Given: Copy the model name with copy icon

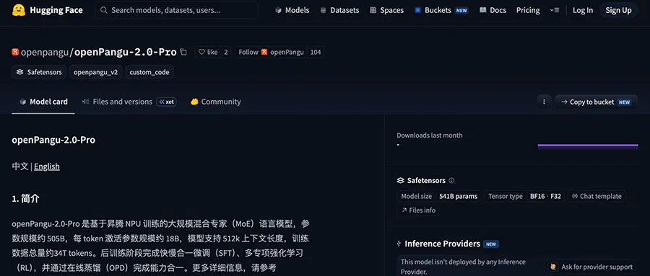Looking at the screenshot, I should [x=183, y=52].
